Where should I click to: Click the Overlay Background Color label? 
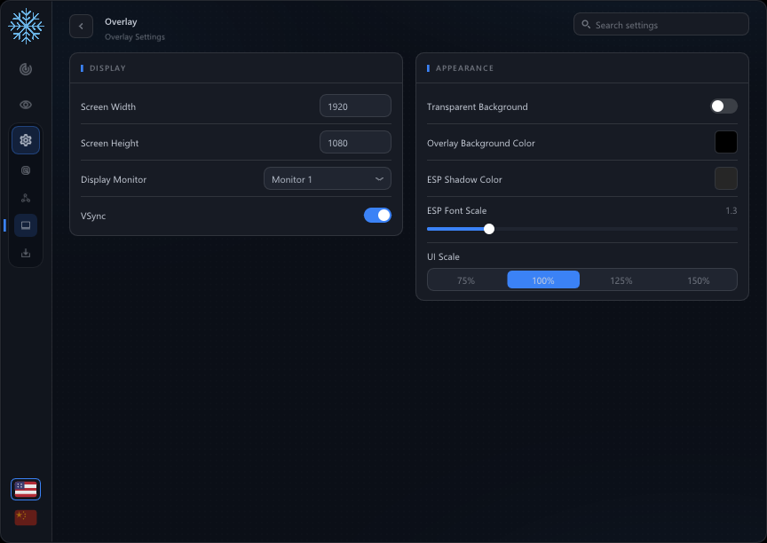[481, 143]
